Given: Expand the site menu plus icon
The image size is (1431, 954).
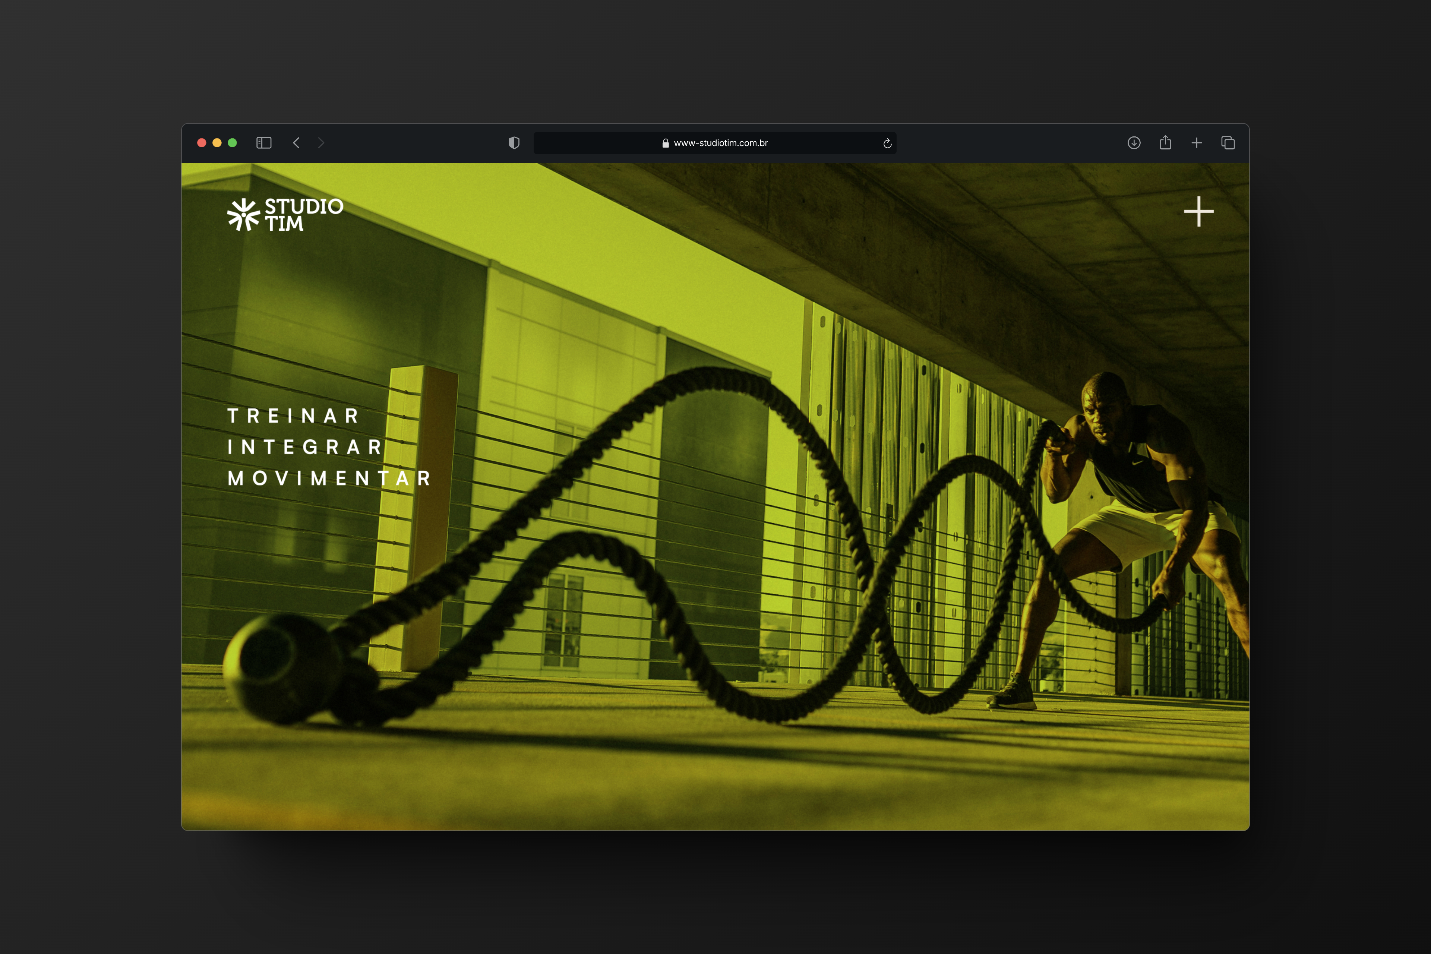Looking at the screenshot, I should [x=1198, y=211].
